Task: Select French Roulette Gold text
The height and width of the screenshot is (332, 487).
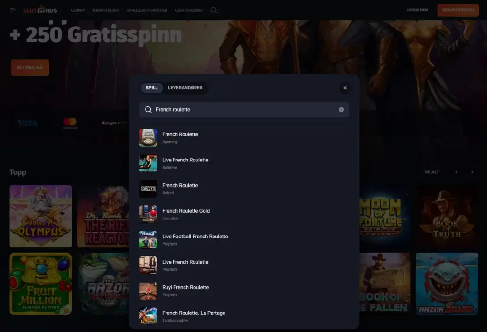Action: (186, 211)
